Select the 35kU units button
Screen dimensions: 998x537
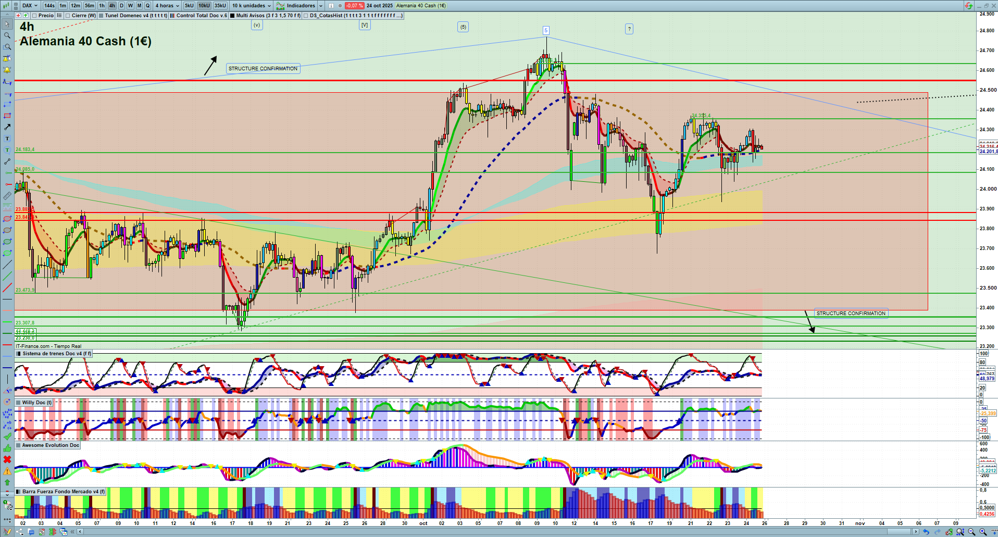pyautogui.click(x=220, y=6)
